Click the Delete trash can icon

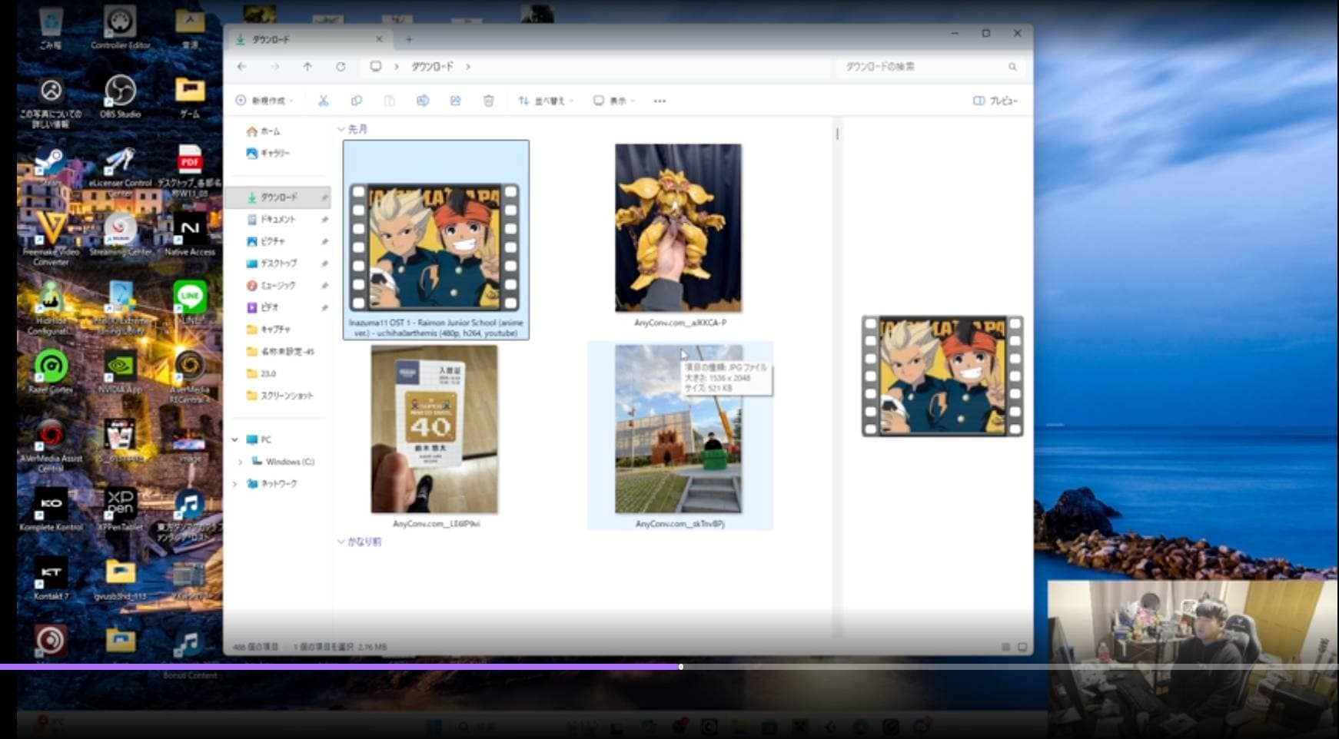tap(488, 101)
